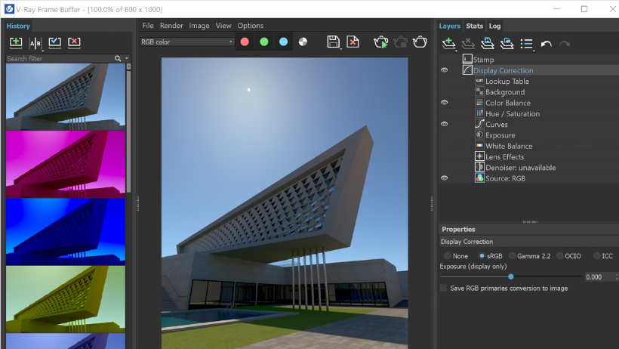Click the history panel scrollbar
The image size is (619, 349).
(x=128, y=131)
